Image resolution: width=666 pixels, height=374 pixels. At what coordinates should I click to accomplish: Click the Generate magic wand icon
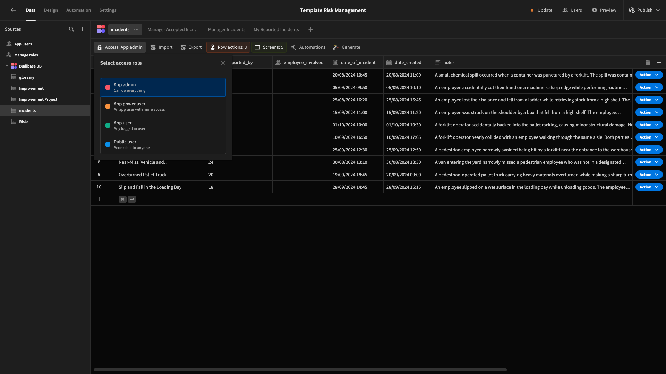coord(336,47)
